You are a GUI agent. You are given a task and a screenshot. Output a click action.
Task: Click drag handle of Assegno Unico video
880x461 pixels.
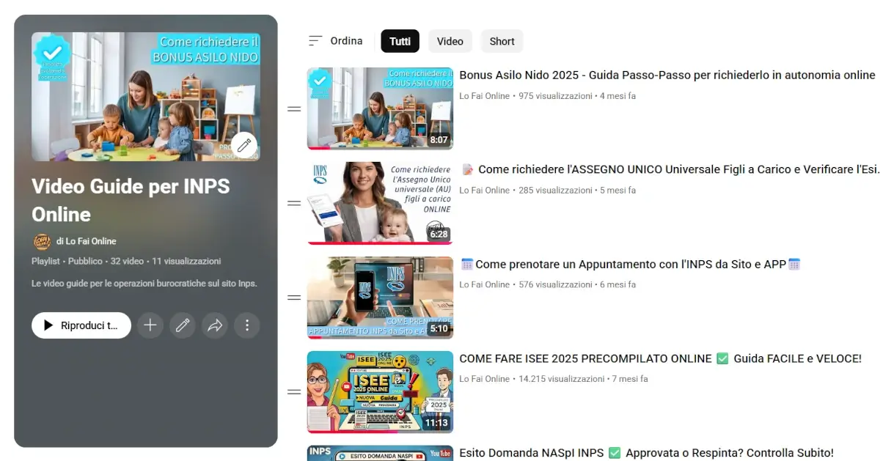tap(294, 203)
